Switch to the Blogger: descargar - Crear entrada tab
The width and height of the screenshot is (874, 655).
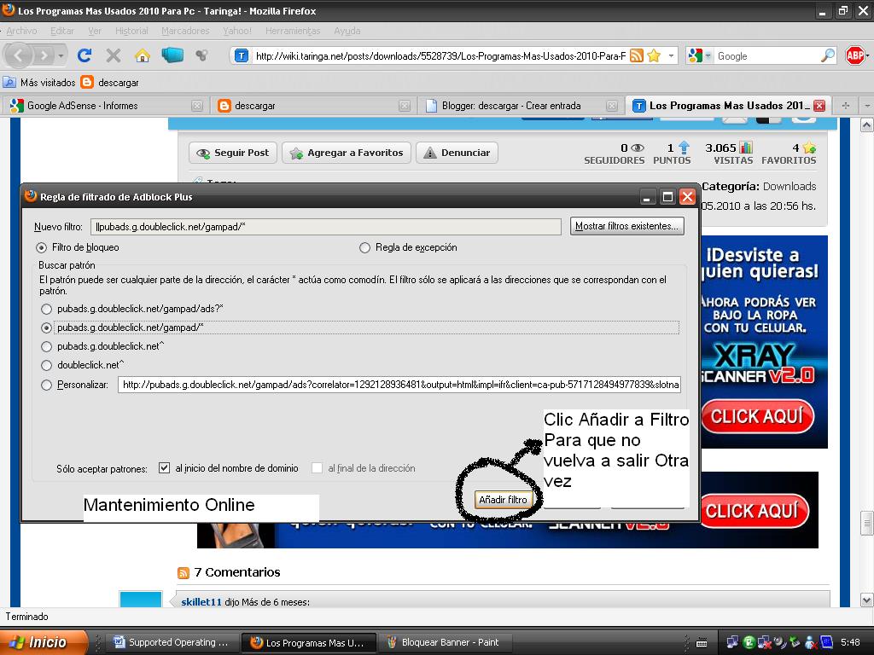click(x=520, y=105)
